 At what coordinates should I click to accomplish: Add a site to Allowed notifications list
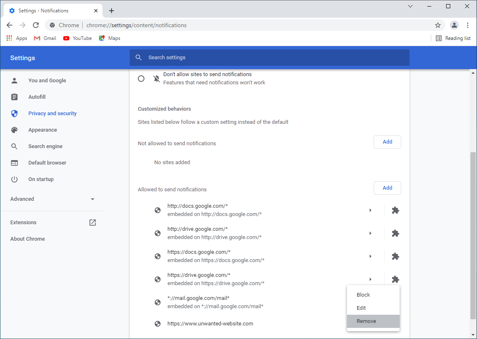coord(387,188)
